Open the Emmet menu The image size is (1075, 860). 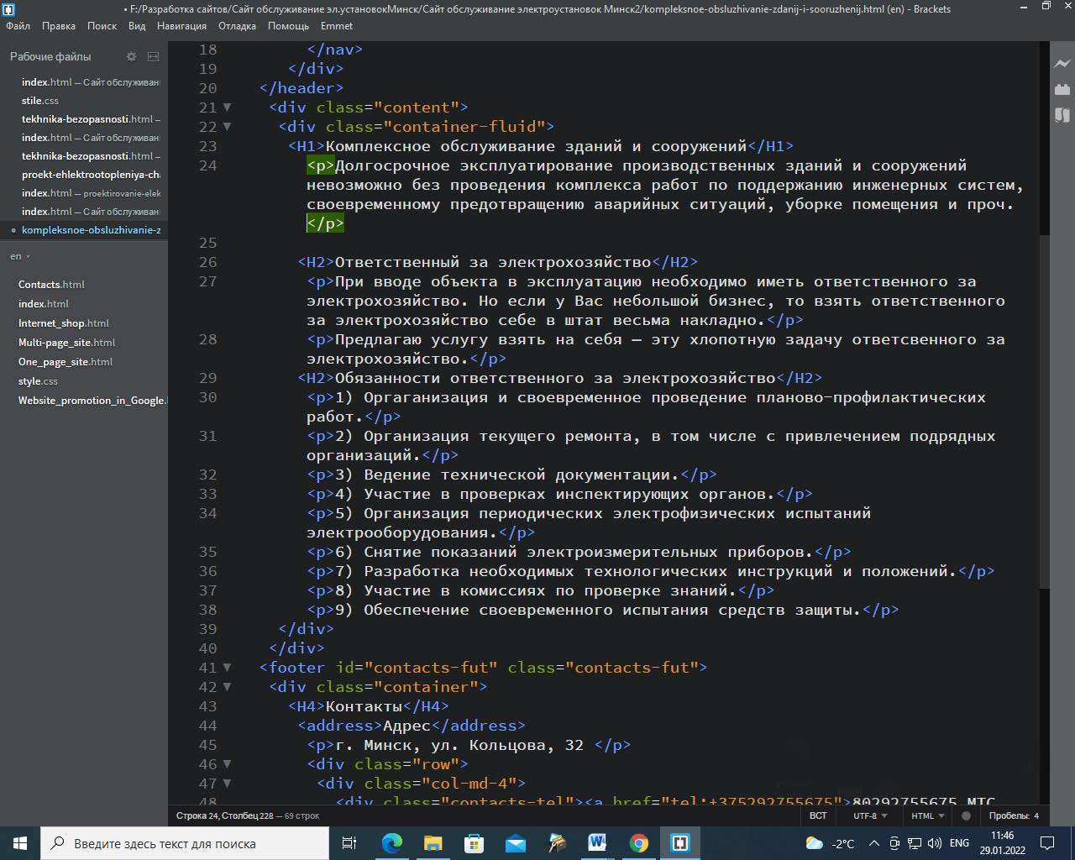tap(337, 26)
